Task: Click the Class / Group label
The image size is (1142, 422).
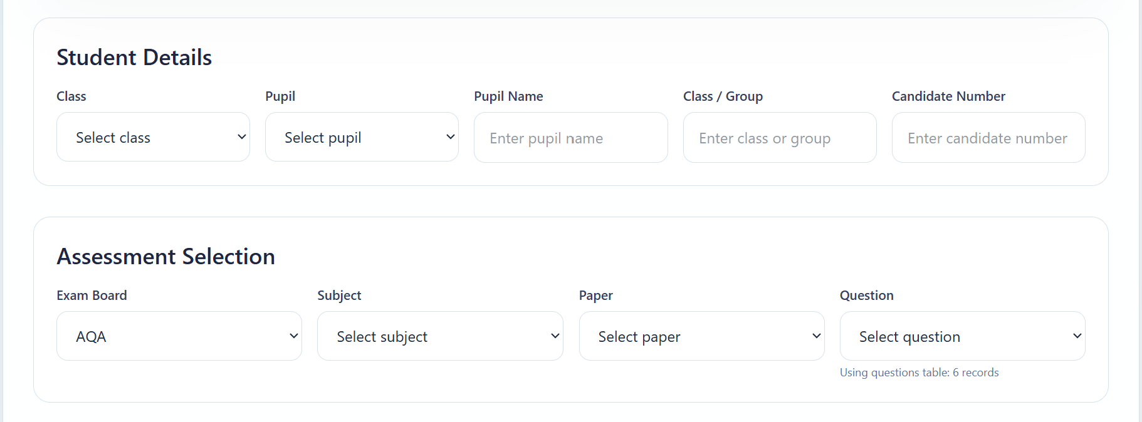Action: [x=723, y=96]
